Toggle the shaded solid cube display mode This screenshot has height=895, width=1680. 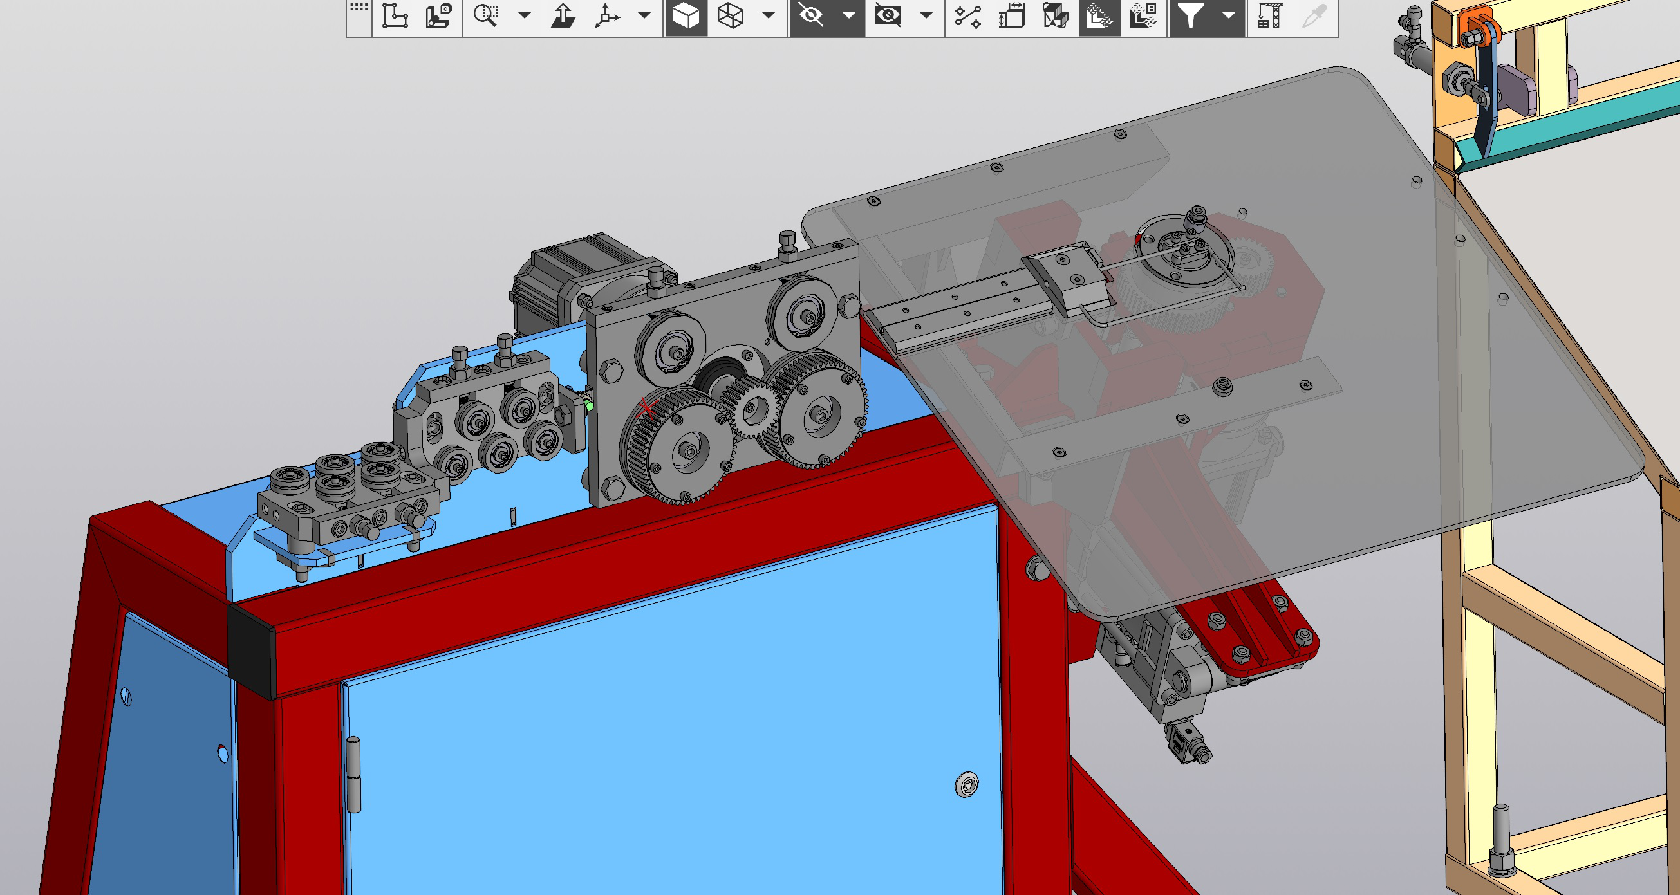pos(686,15)
